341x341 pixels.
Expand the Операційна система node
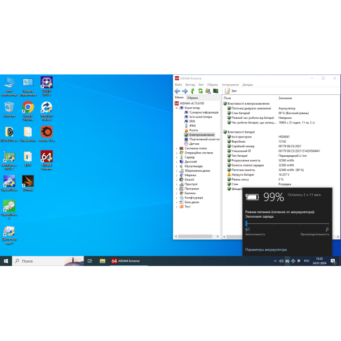[x=177, y=153]
